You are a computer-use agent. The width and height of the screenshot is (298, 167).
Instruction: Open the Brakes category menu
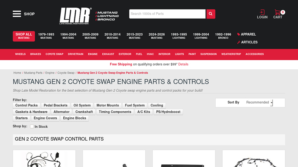pos(35,54)
